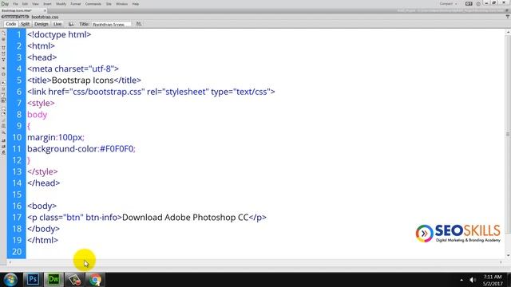
Task: Turn on Live view
Action: [x=57, y=24]
